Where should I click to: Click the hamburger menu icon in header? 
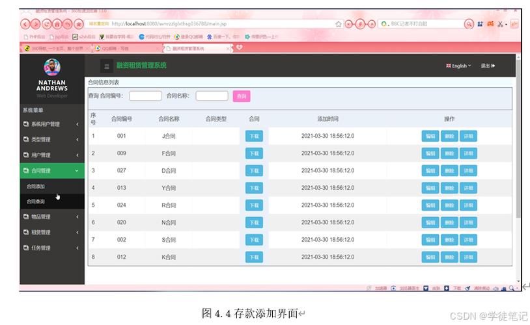point(107,66)
